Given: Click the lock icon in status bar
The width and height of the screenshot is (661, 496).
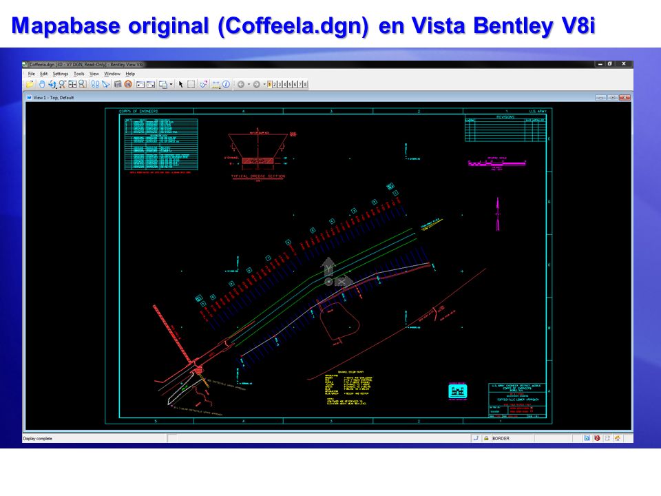Looking at the screenshot, I should click(486, 438).
